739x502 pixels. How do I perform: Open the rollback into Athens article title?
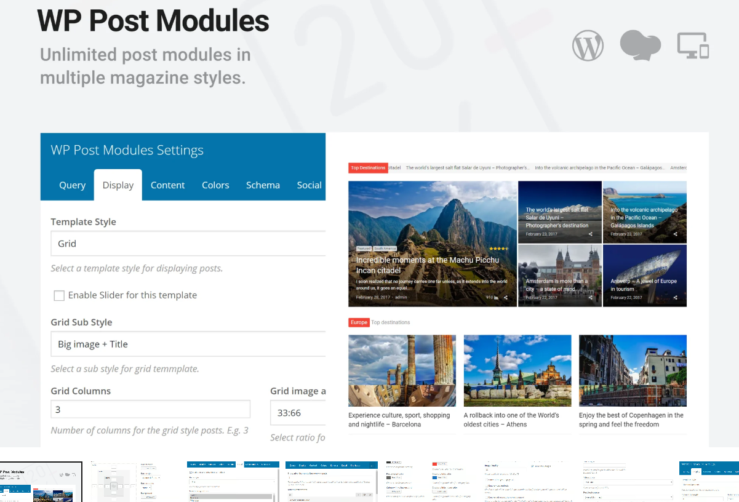point(512,420)
